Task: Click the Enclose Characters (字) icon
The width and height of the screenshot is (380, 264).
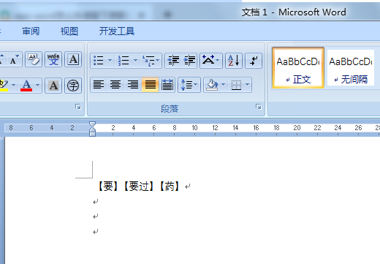Action: pyautogui.click(x=73, y=86)
